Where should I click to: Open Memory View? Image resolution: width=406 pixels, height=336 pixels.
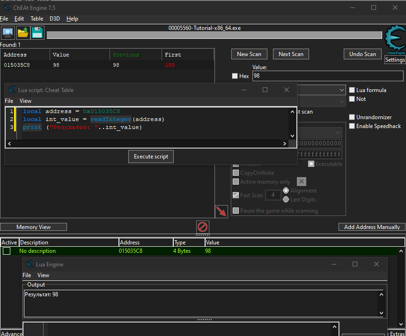click(x=33, y=227)
